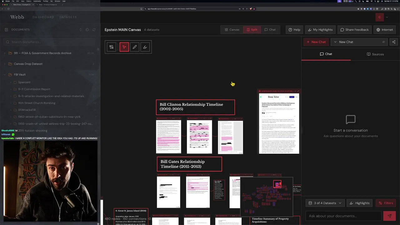Expand the 911 — FOIA & Government Records Archive
The height and width of the screenshot is (225, 400).
[x=5, y=53]
